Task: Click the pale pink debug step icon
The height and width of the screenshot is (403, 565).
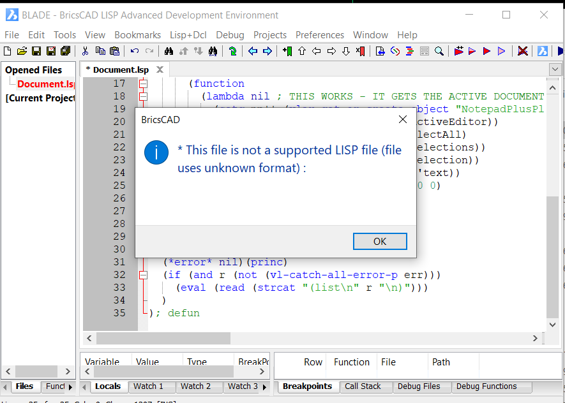Action: (501, 51)
